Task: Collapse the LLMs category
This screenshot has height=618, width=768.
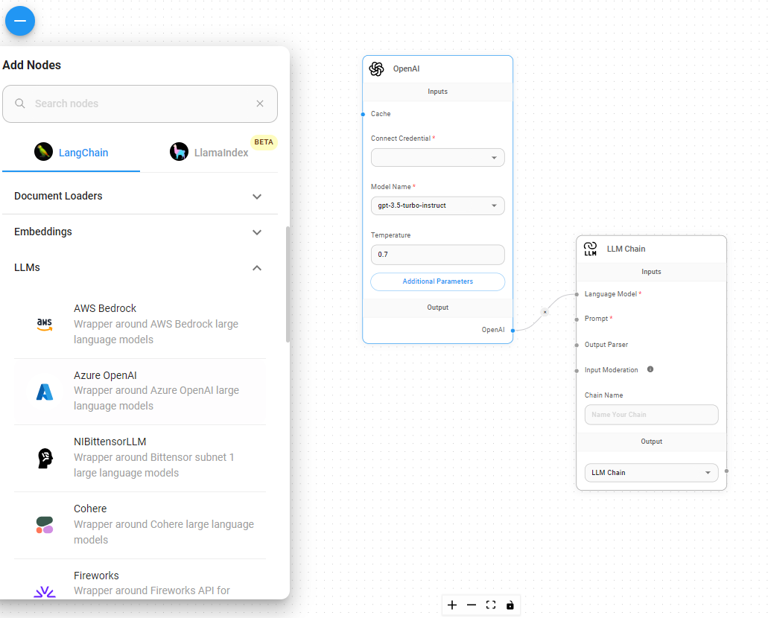Action: 140,268
